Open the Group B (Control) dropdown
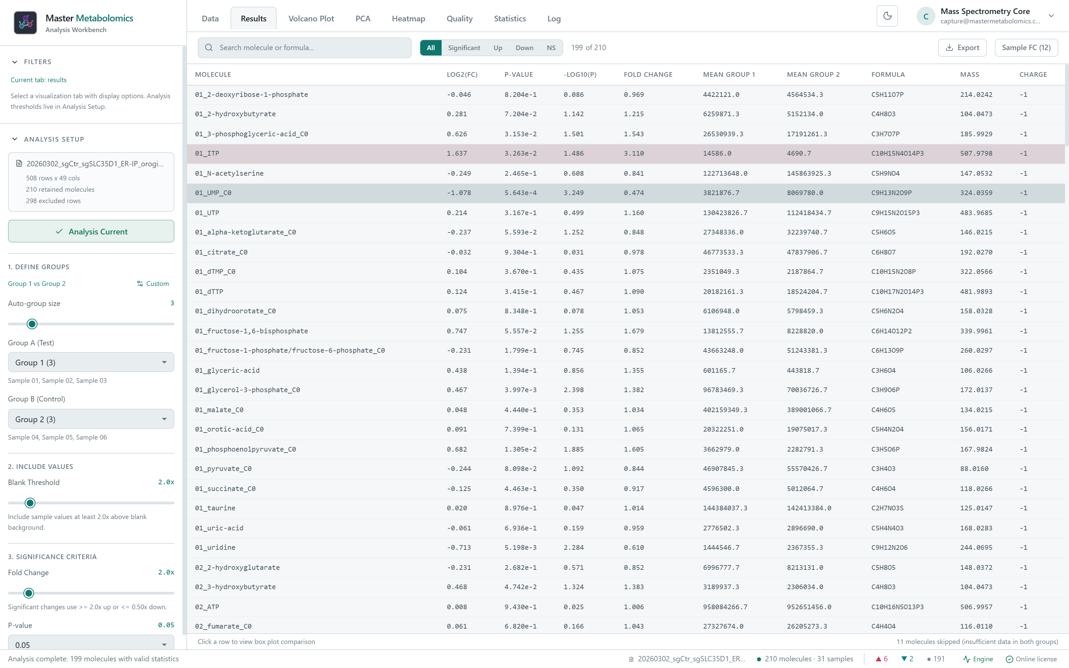Screen dimensions: 1069x668 pyautogui.click(x=91, y=419)
